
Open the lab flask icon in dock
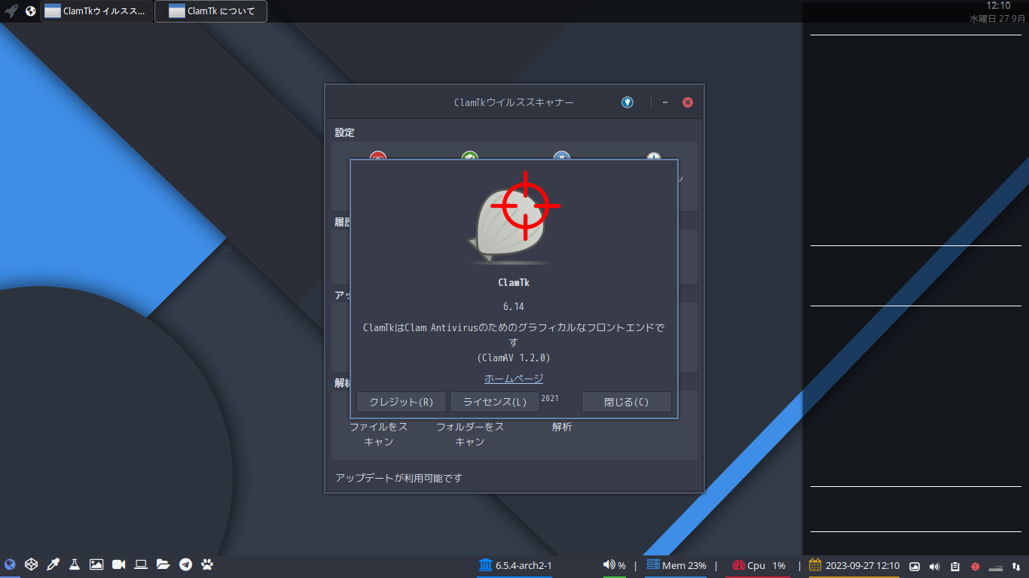tap(75, 564)
